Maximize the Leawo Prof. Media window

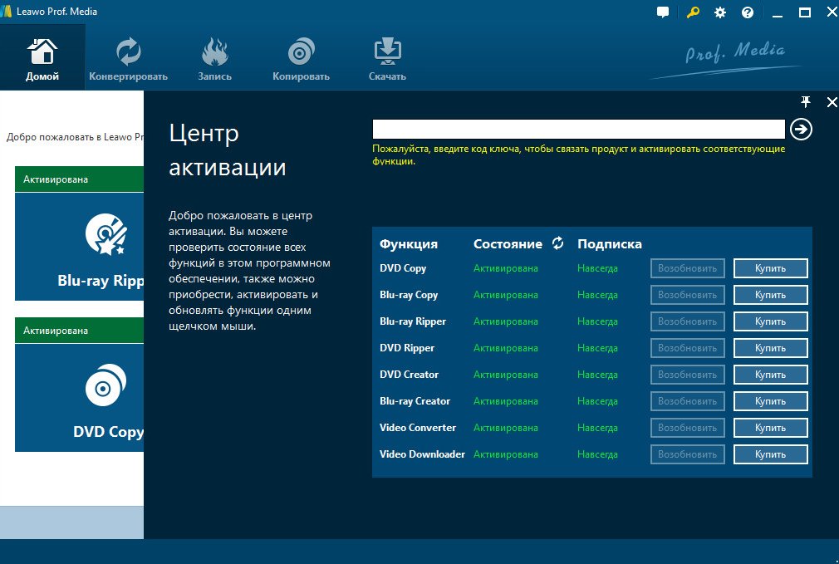coord(805,12)
